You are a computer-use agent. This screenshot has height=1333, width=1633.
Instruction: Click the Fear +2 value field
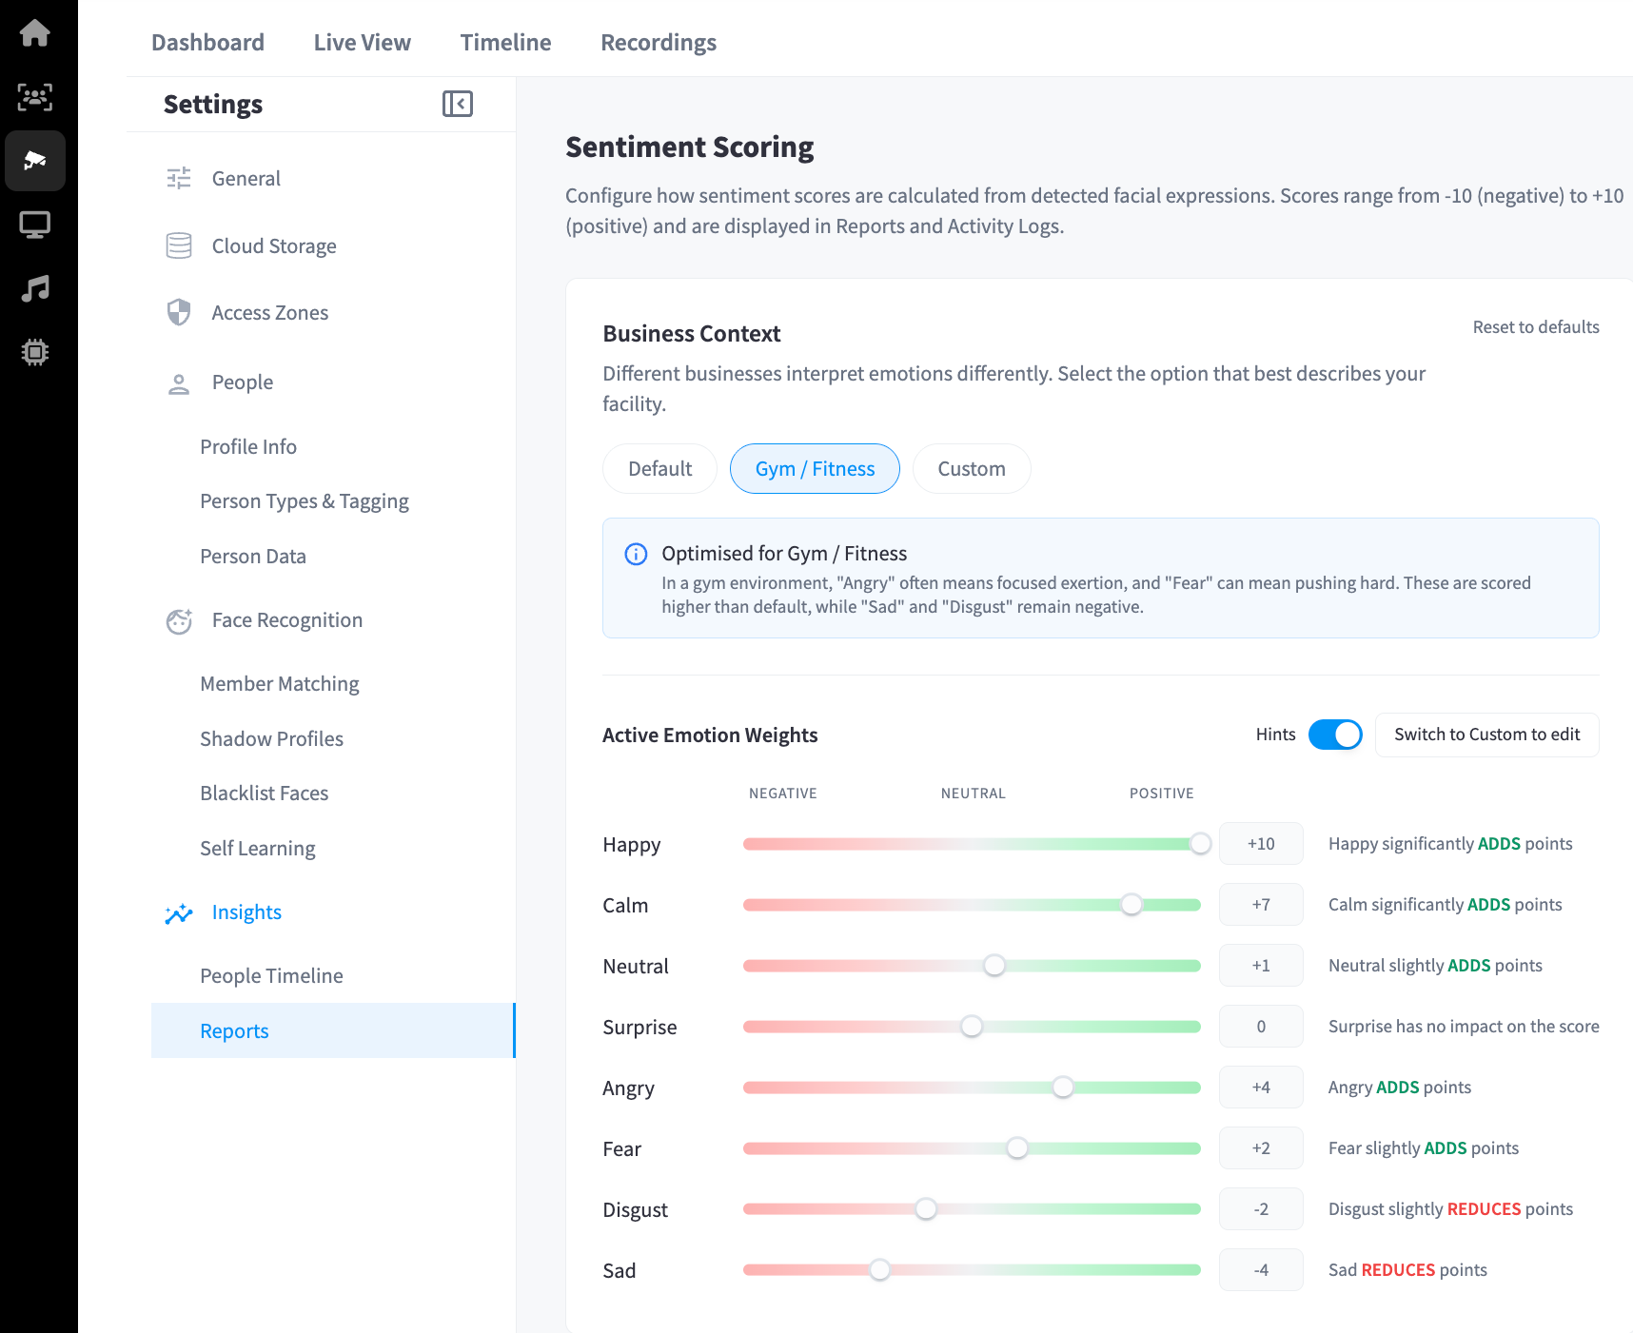click(1261, 1148)
